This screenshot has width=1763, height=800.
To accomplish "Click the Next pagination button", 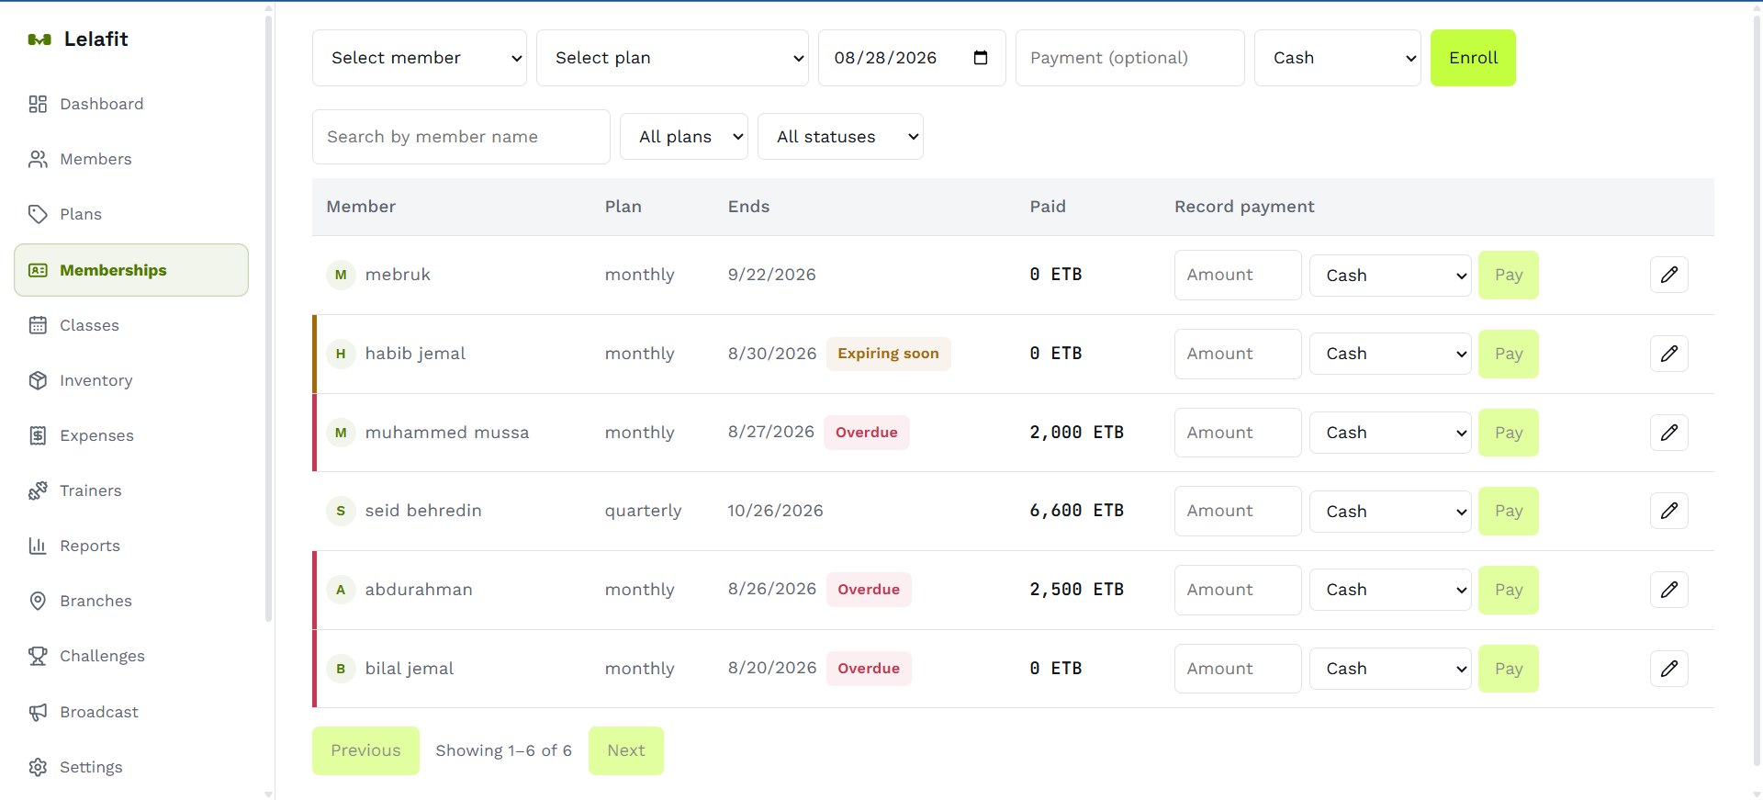I will click(626, 750).
